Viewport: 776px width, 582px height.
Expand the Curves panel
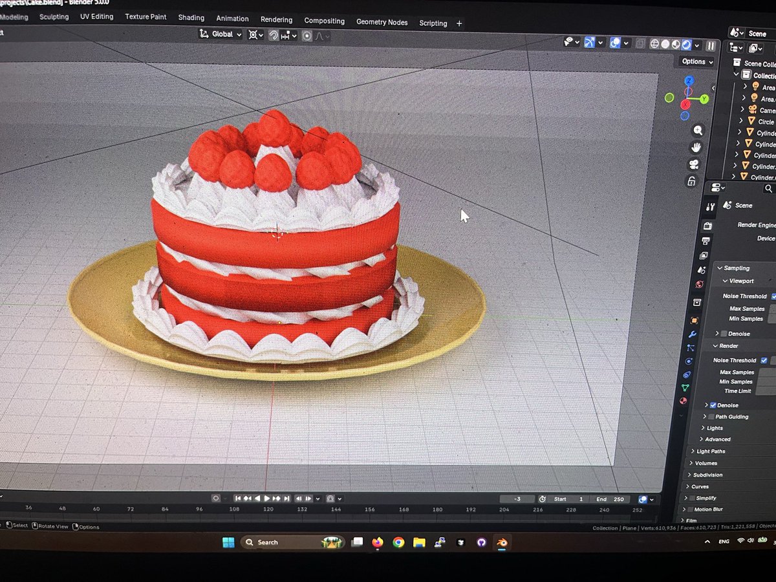[x=687, y=486]
